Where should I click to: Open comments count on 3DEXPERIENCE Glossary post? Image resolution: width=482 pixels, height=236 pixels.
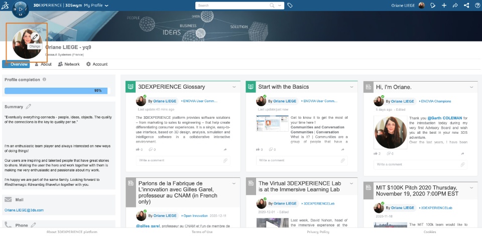pyautogui.click(x=152, y=149)
